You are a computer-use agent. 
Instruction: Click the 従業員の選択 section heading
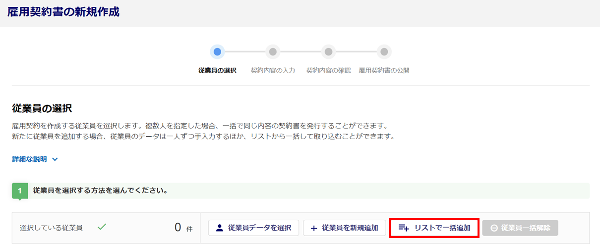point(42,108)
